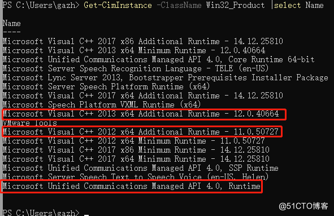The height and width of the screenshot is (216, 334).
Task: Click the VMware Tools entry
Action: 30,123
